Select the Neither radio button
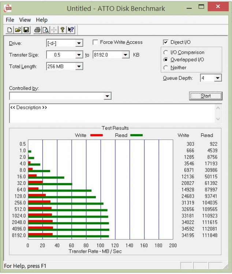The image size is (232, 274). point(165,68)
